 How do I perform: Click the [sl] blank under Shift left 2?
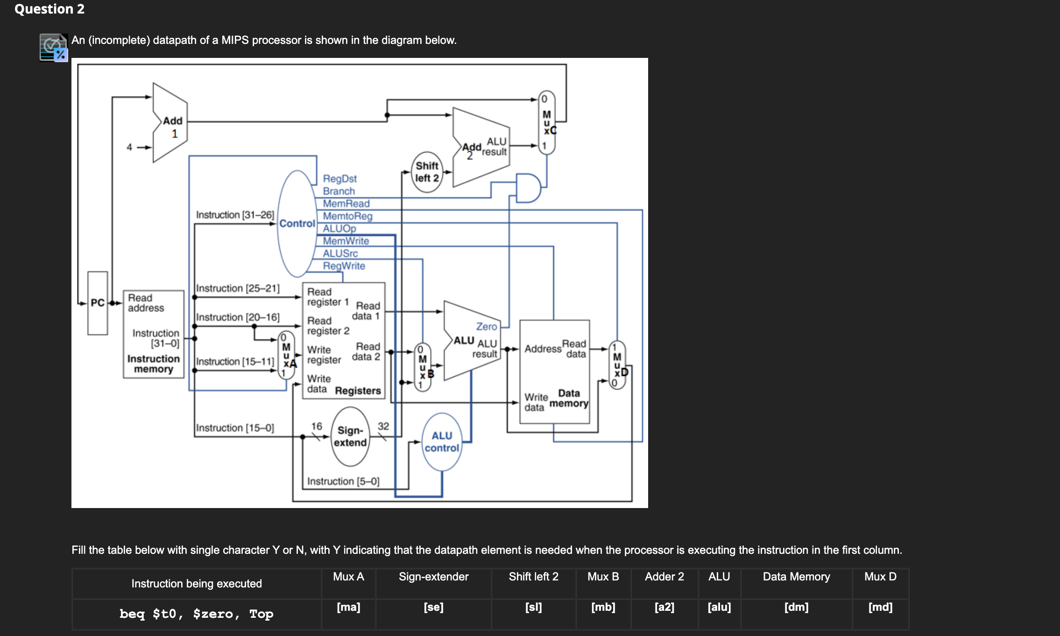point(533,607)
